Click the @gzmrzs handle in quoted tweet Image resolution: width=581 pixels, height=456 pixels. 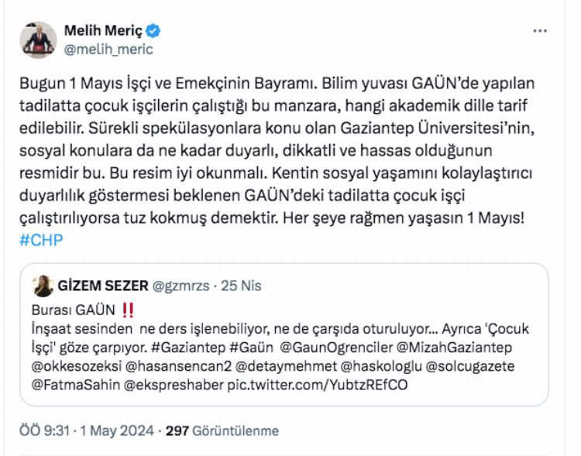[180, 286]
